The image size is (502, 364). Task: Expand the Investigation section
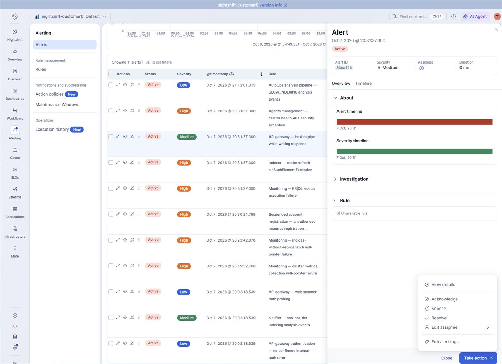pos(335,179)
